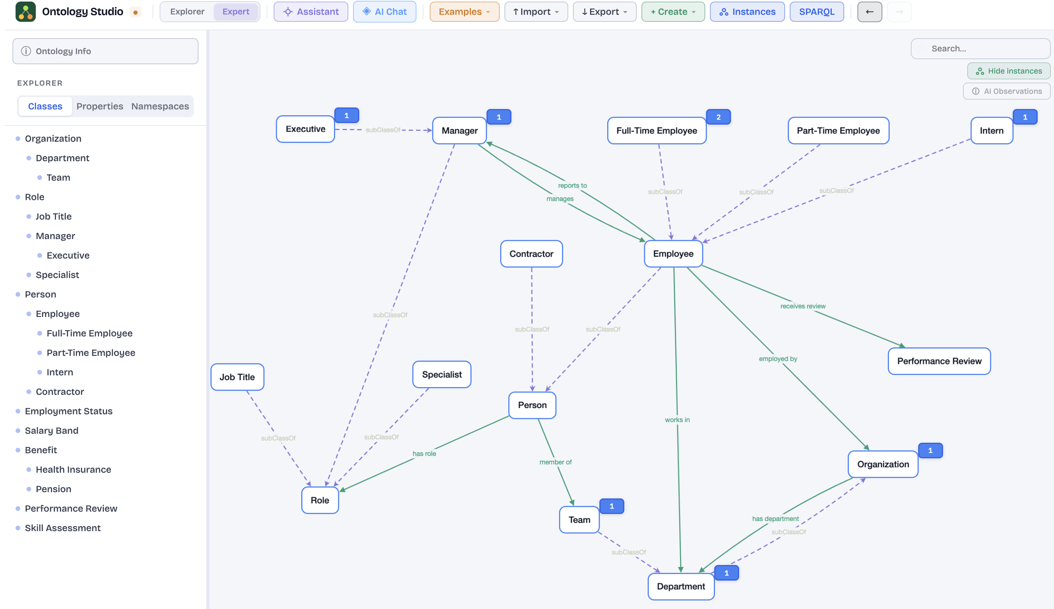Select Team in the class tree
This screenshot has width=1054, height=609.
pos(58,177)
